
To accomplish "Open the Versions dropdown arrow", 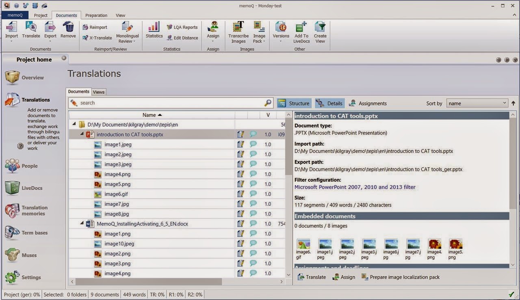I will click(281, 41).
